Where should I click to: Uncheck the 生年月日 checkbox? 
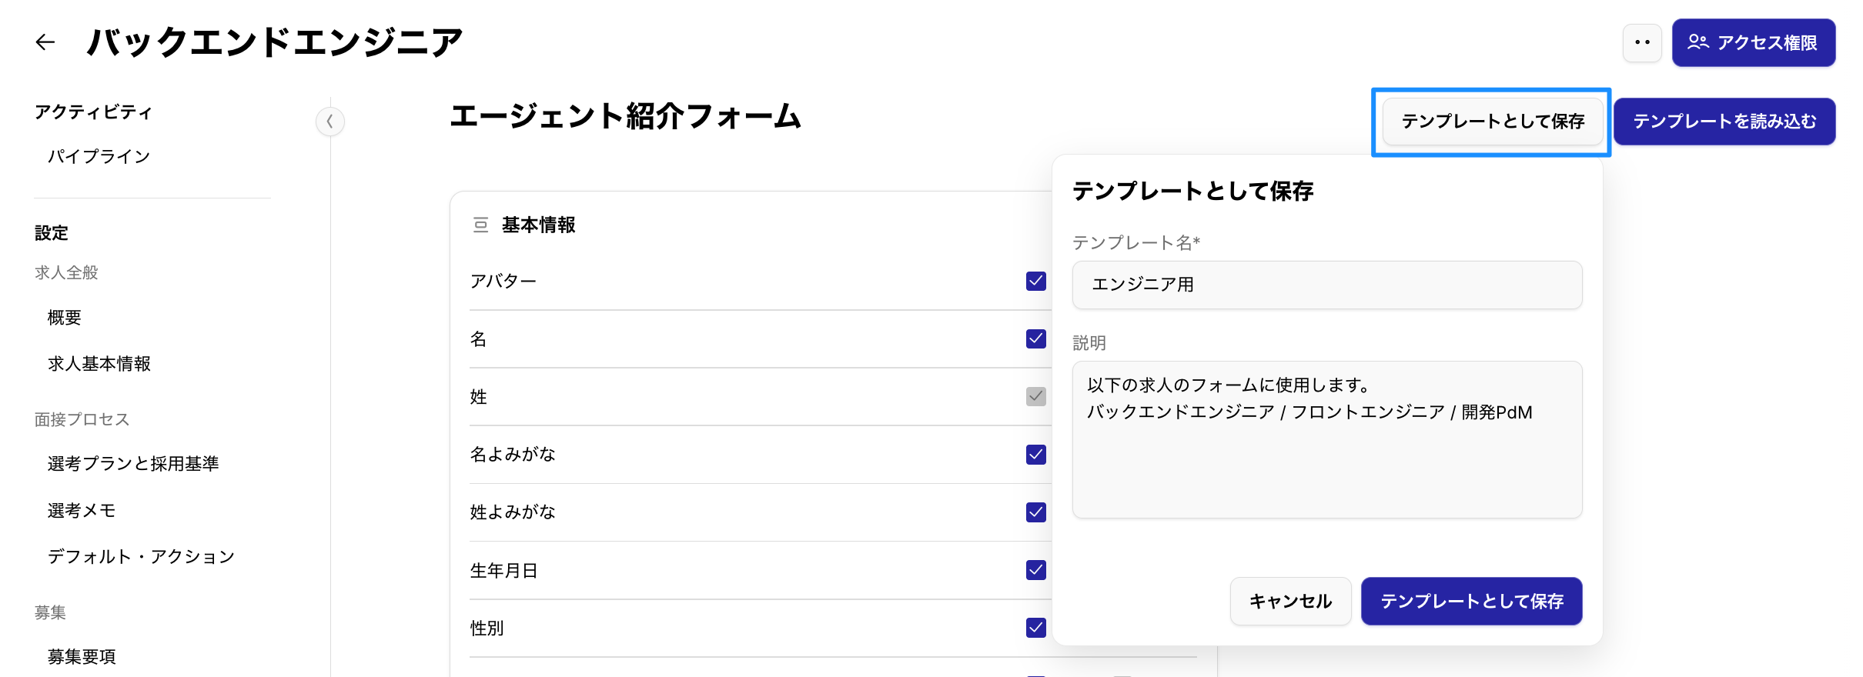1035,569
